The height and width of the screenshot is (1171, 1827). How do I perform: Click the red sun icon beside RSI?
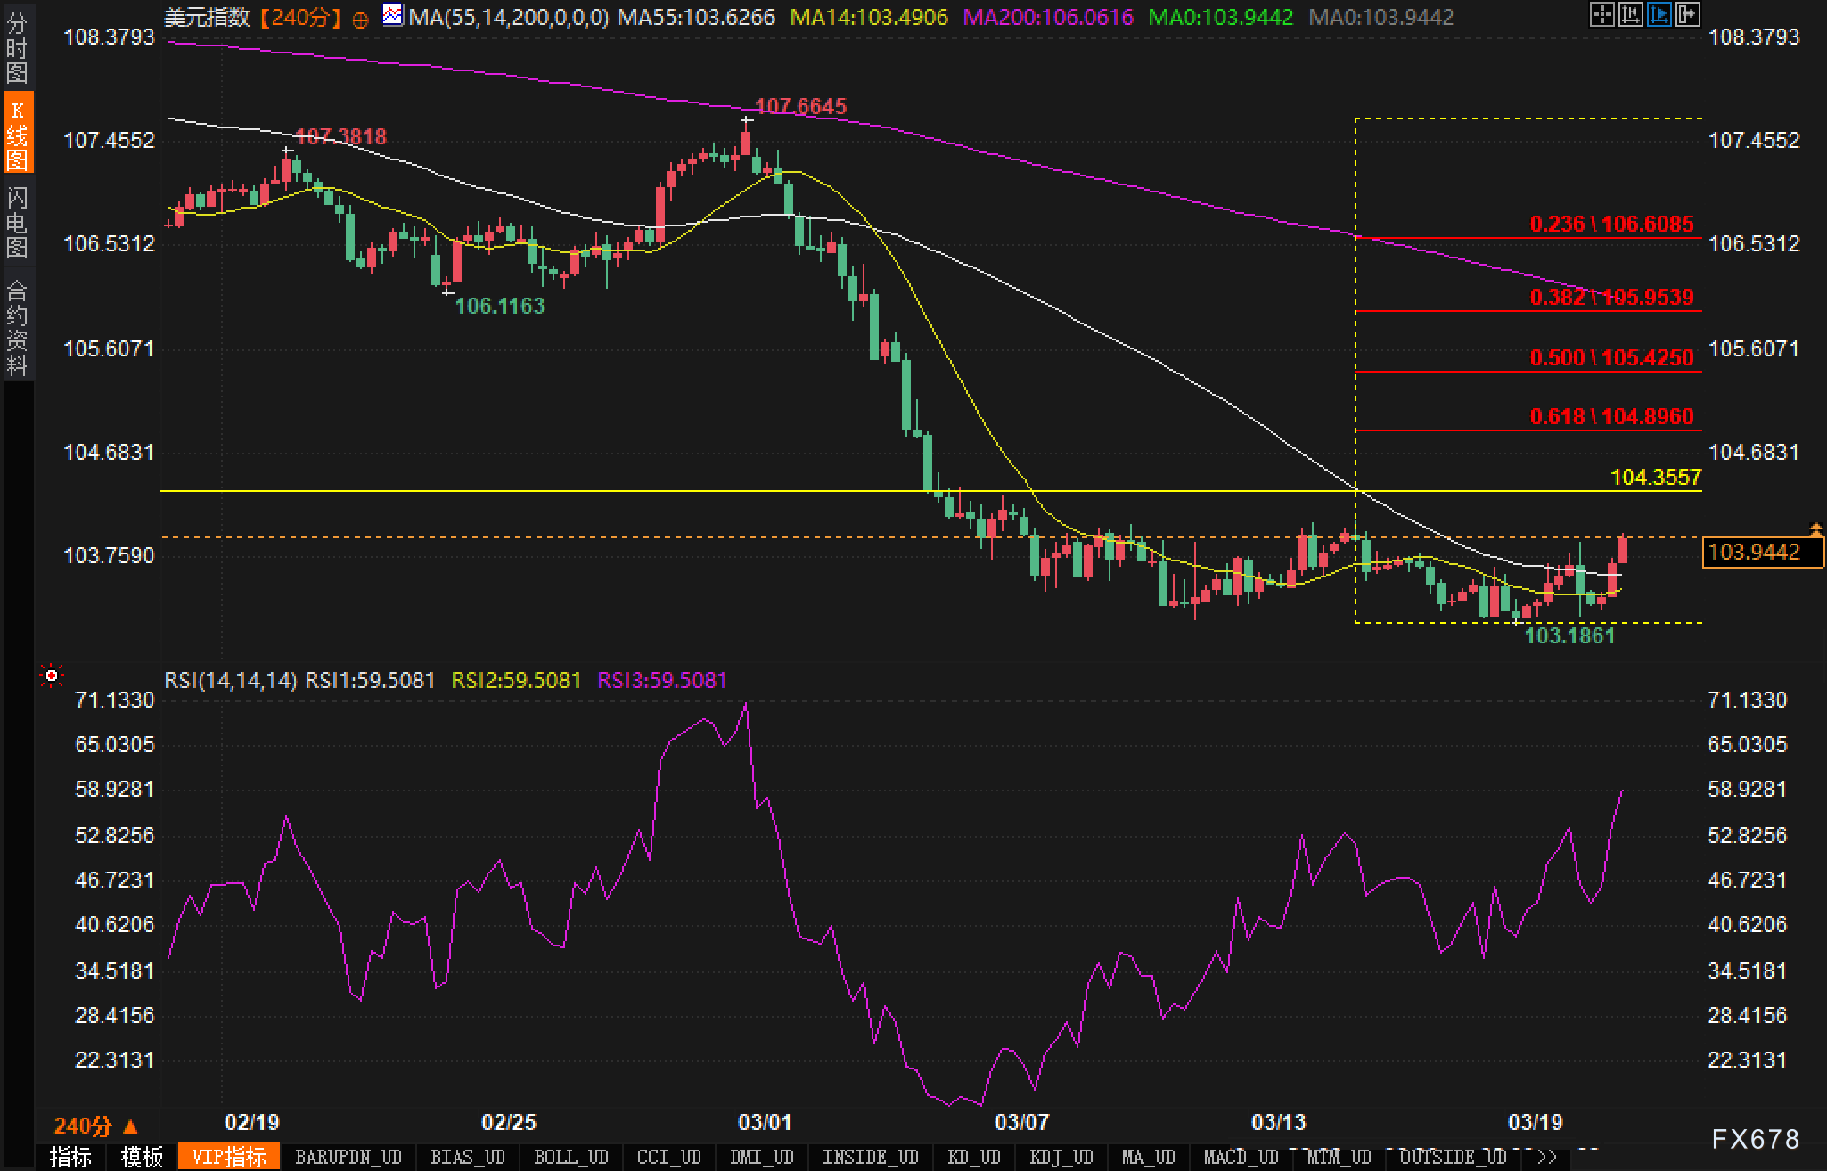(x=52, y=677)
